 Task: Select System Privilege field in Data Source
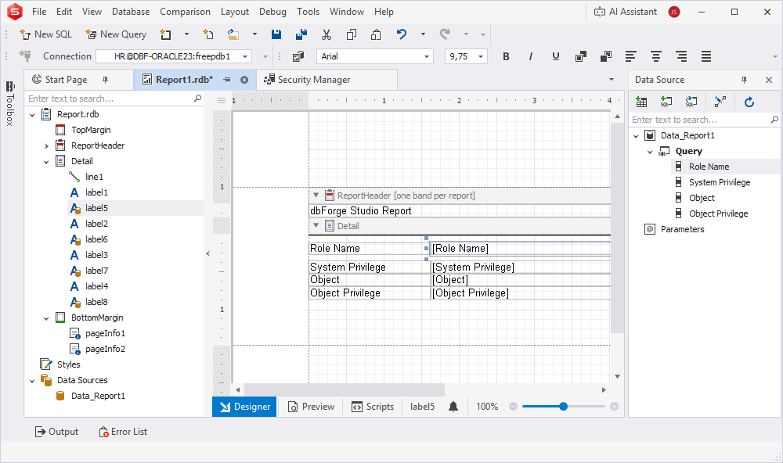[719, 182]
